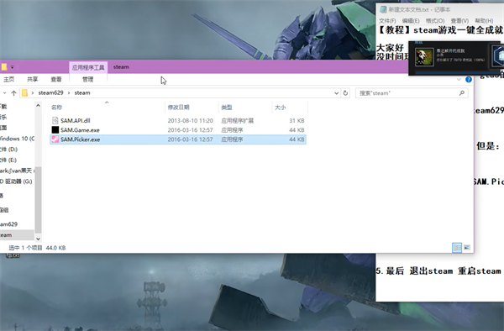Click the navigation pane scrollbar thumb
Viewport: 504px width, 331px height.
38,200
